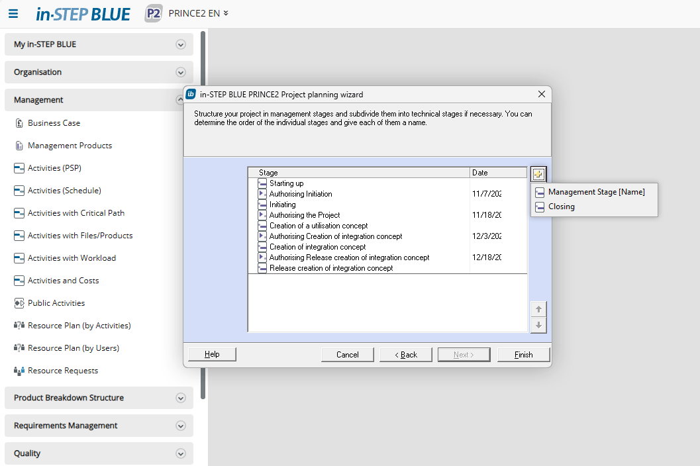Move selected stage up with arrow
This screenshot has height=466, width=700.
click(538, 309)
